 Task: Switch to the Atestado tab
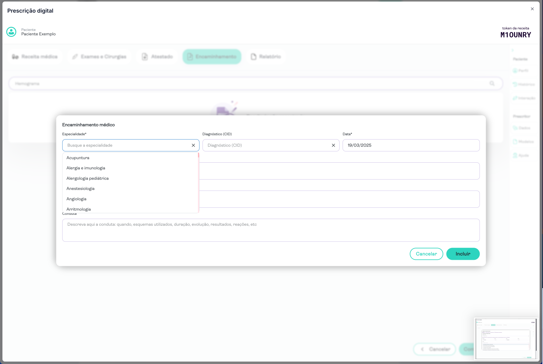pos(157,57)
